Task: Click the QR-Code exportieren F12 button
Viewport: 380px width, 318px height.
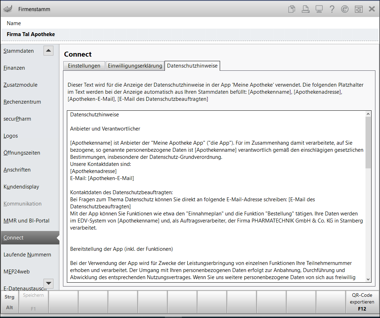Action: 362,302
